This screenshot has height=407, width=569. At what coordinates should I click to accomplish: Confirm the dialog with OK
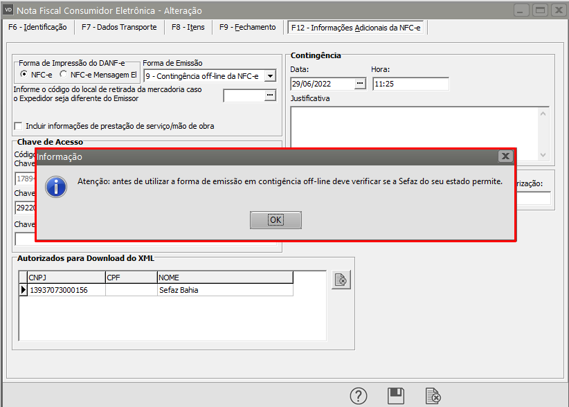(276, 220)
